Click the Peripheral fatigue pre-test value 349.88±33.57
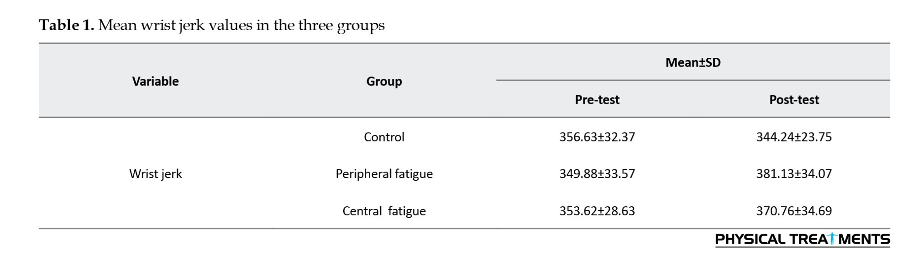913x270 pixels. tap(597, 173)
